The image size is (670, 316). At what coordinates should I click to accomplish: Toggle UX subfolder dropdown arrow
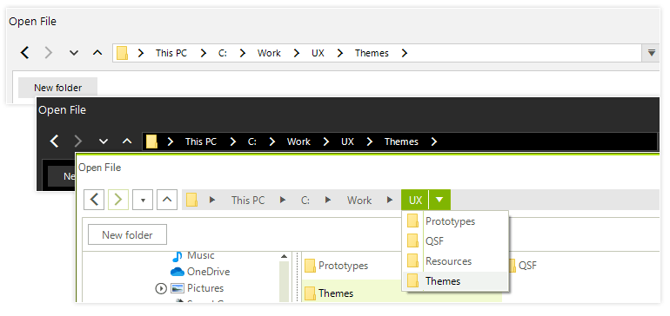coord(439,200)
